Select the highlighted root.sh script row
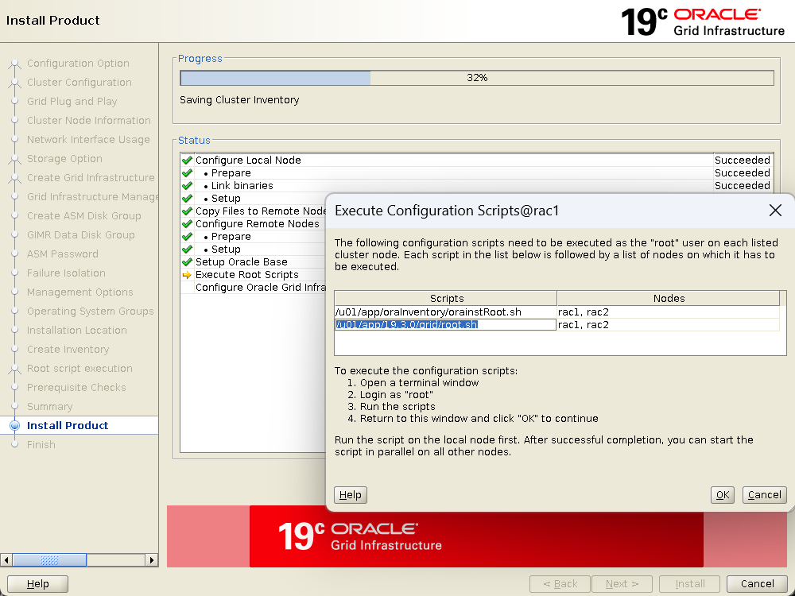Image resolution: width=795 pixels, height=596 pixels. coord(445,325)
